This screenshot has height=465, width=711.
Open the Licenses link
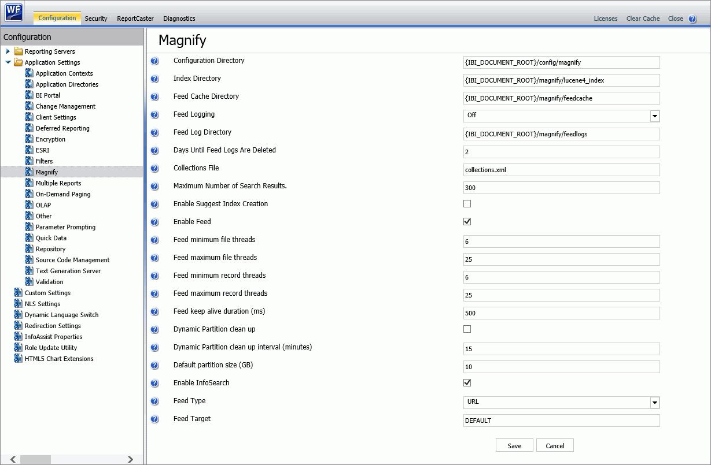(606, 18)
